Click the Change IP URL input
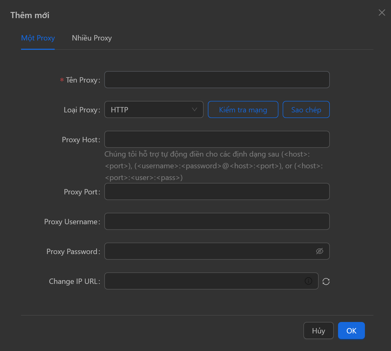Image resolution: width=391 pixels, height=351 pixels. pos(204,281)
